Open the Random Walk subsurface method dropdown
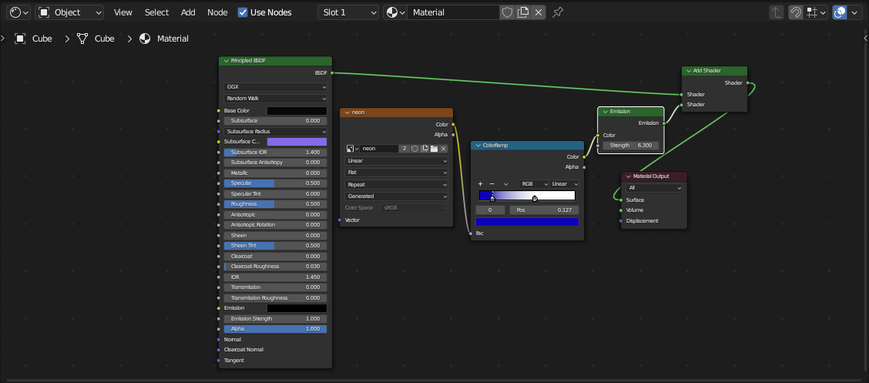This screenshot has width=869, height=383. [276, 98]
